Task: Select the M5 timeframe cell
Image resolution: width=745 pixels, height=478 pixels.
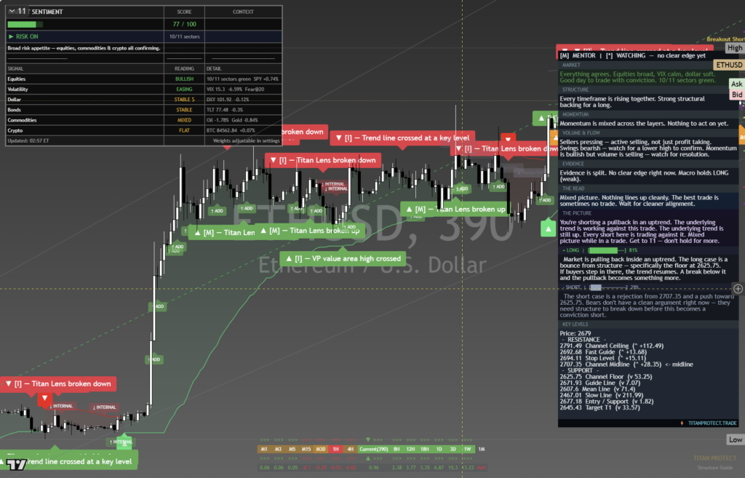Action: tap(292, 449)
